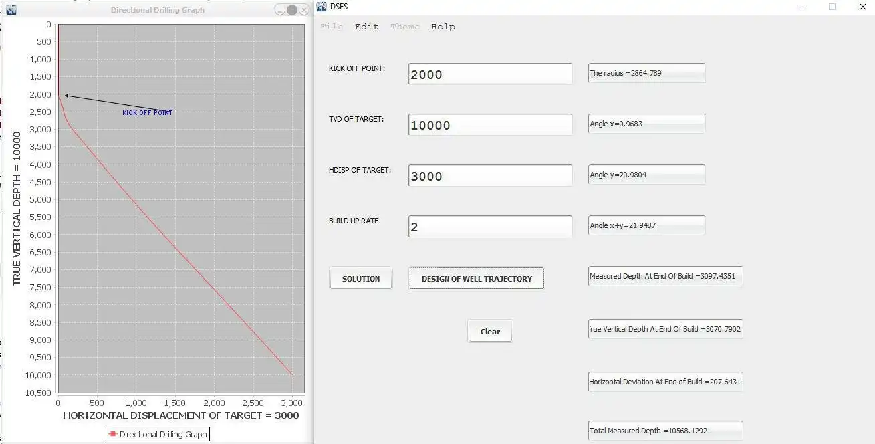Open the Theme menu
This screenshot has height=444, width=875.
click(x=405, y=27)
